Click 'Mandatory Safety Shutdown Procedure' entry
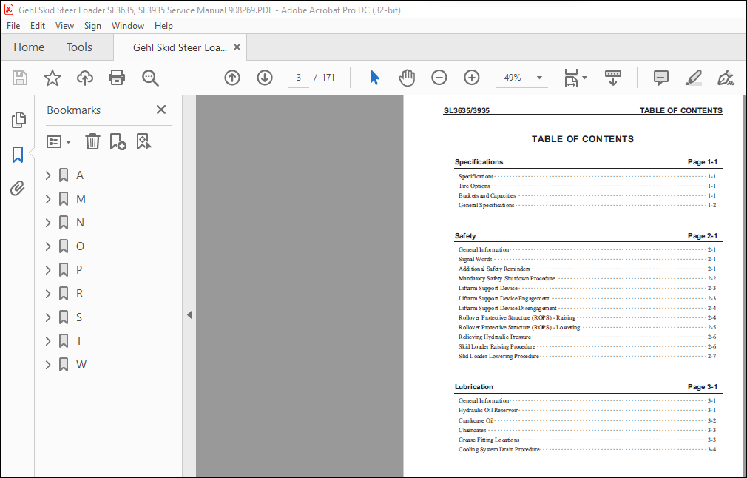747x478 pixels. 507,278
